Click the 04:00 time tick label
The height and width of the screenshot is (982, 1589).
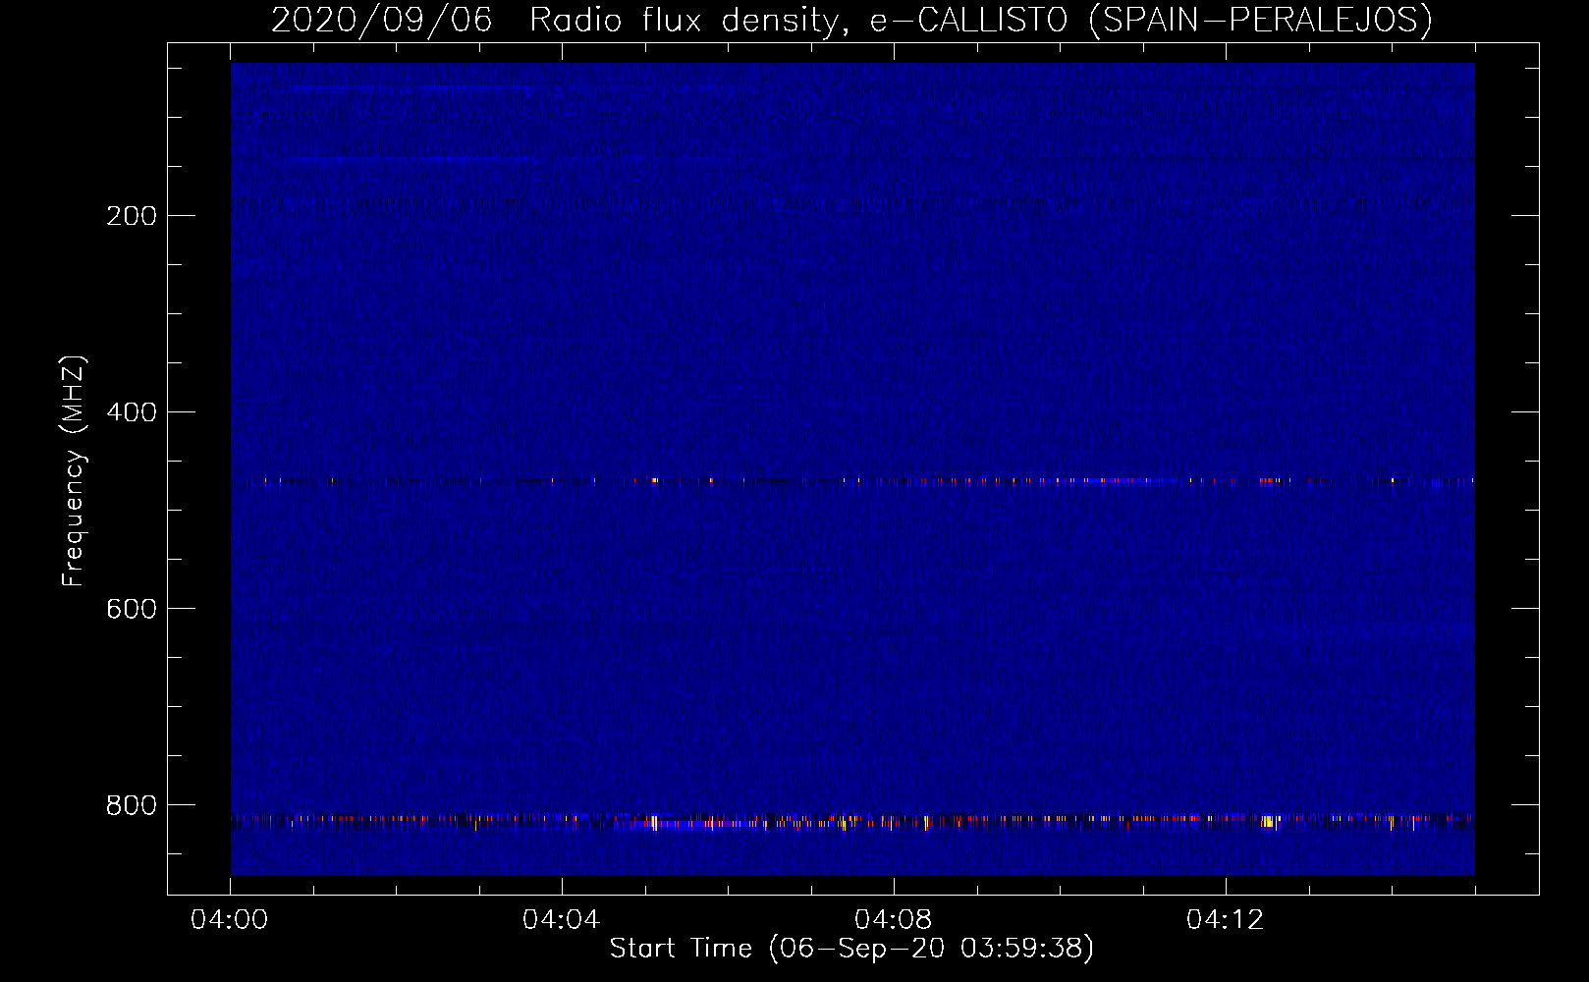230,920
